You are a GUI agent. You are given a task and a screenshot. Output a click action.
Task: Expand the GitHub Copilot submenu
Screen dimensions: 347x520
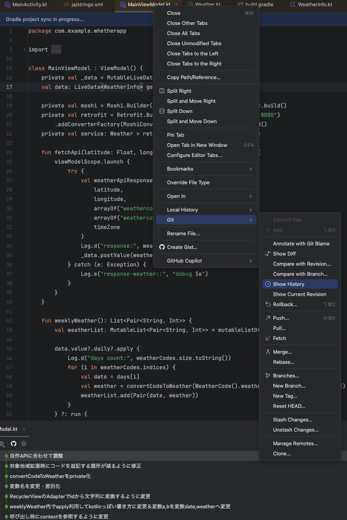point(250,261)
